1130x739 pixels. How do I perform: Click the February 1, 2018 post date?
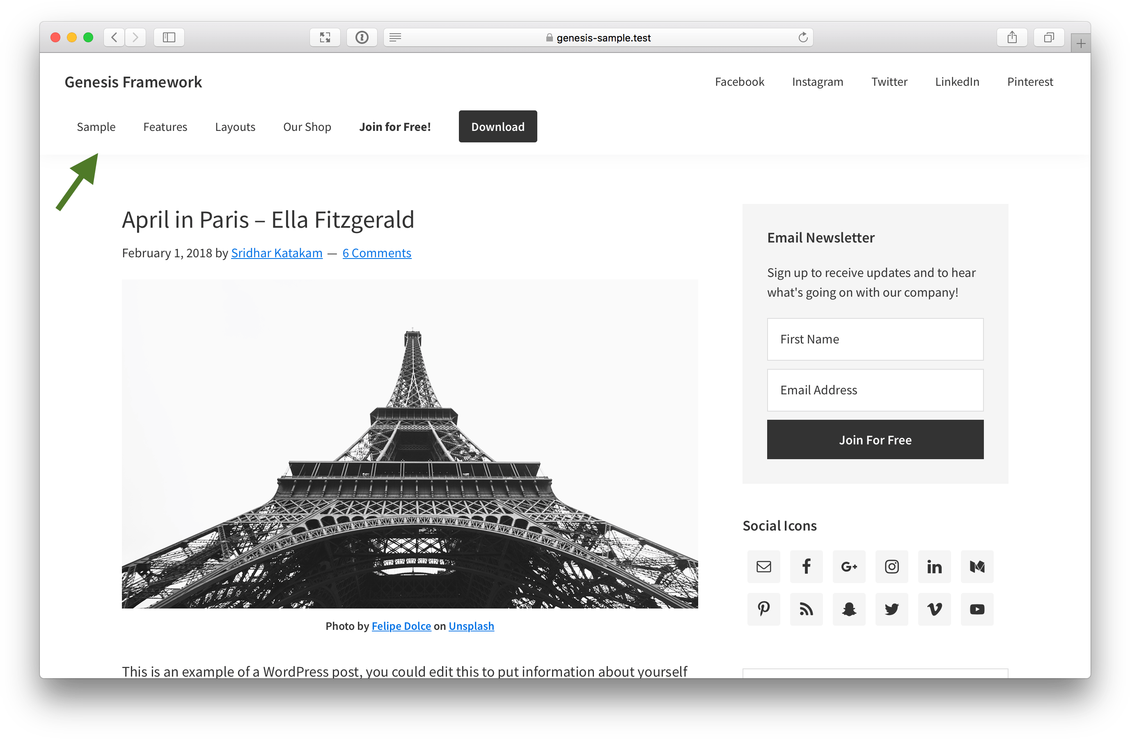coord(167,253)
